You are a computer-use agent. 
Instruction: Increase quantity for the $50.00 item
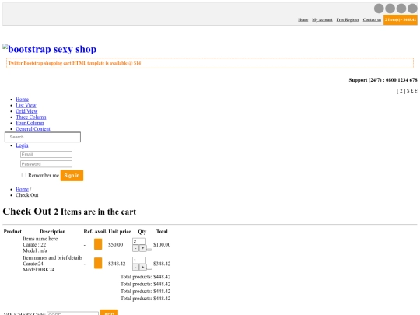click(143, 248)
